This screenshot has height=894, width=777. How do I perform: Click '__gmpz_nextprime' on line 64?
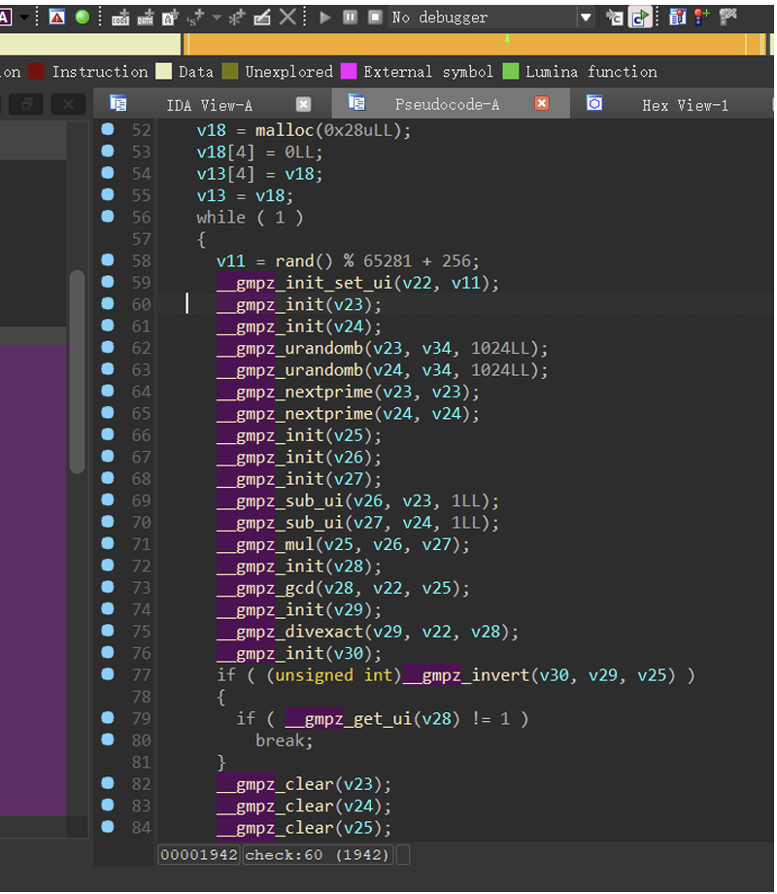click(294, 392)
